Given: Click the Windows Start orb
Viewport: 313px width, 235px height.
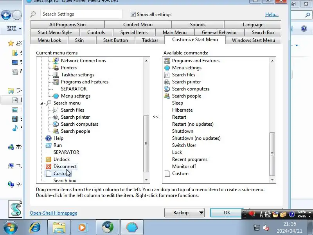Looking at the screenshot, I should 10,228.
